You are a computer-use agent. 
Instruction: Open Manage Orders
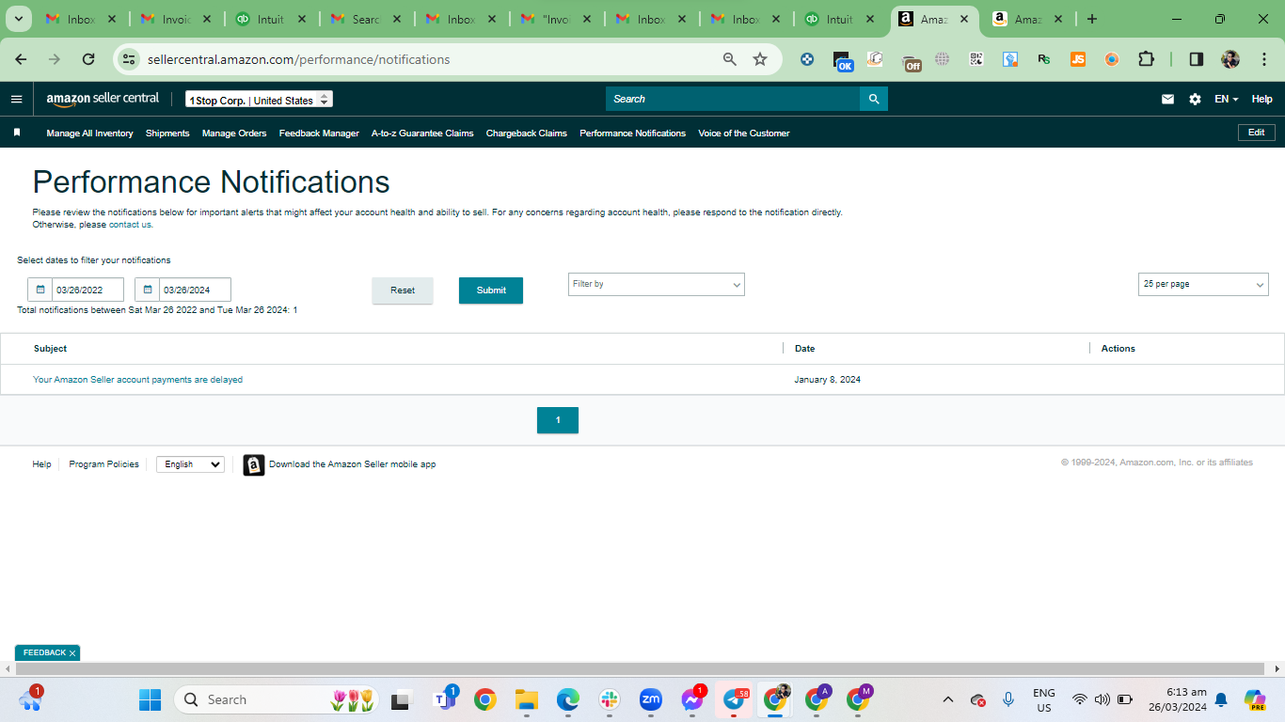(x=234, y=133)
